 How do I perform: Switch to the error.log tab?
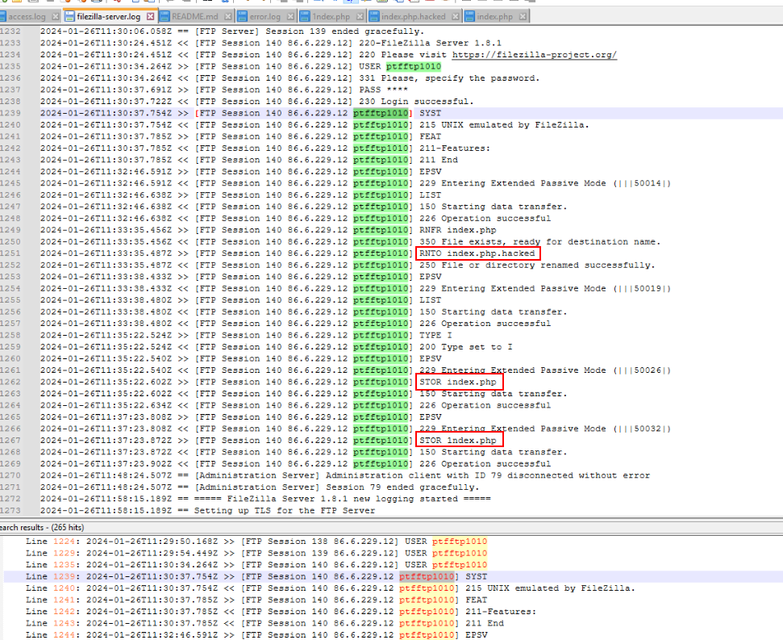264,16
